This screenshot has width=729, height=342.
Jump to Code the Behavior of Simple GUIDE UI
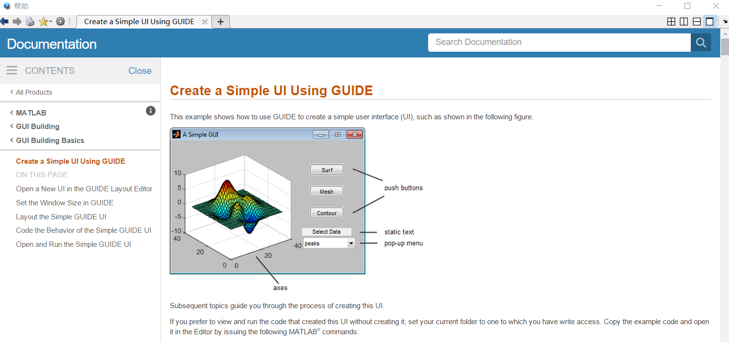tap(84, 230)
